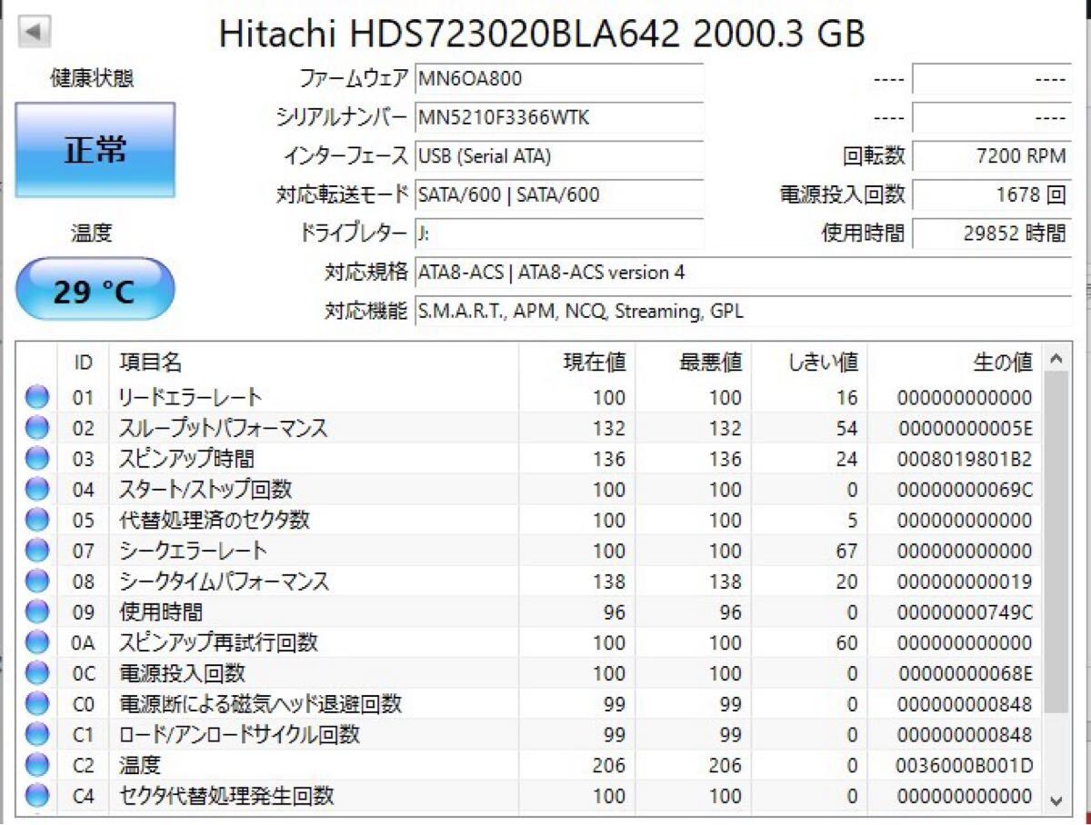This screenshot has width=1091, height=825.
Task: Sort by しきい値 column header
Action: point(810,363)
